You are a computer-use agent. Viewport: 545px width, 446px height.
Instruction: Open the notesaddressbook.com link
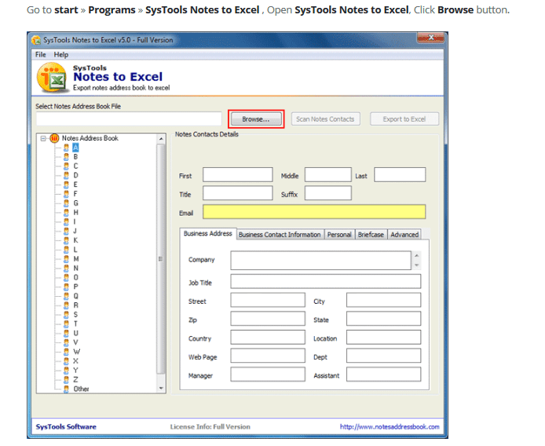click(390, 427)
